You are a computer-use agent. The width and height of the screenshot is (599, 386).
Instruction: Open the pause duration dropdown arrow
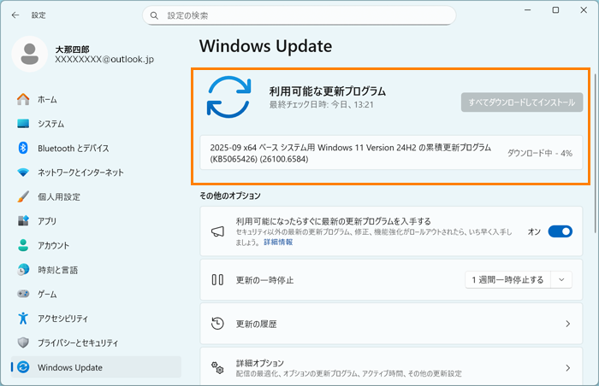[x=561, y=279]
